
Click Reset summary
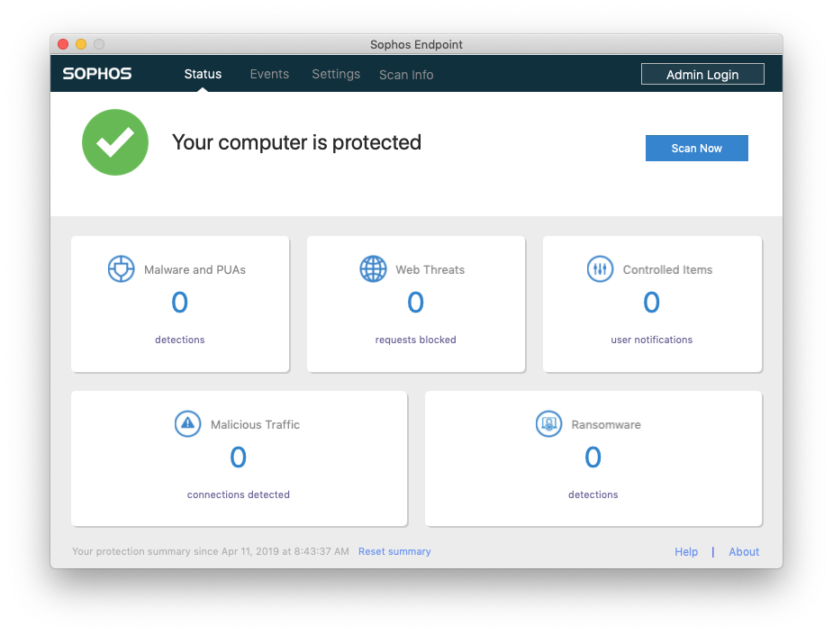coord(394,551)
